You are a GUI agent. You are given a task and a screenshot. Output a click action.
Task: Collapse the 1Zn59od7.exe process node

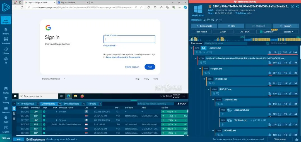(213, 100)
